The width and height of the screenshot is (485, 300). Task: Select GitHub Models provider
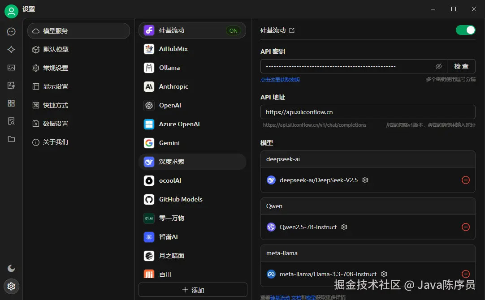pos(192,199)
